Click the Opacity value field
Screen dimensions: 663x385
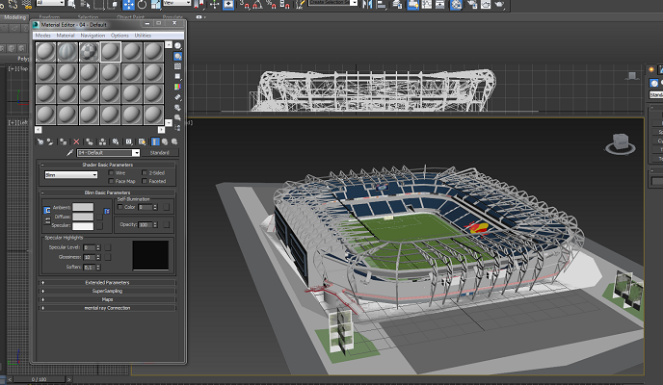146,224
